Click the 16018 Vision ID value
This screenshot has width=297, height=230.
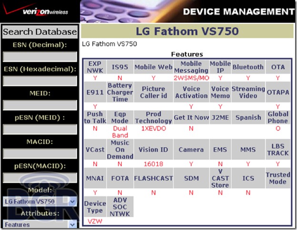click(153, 164)
